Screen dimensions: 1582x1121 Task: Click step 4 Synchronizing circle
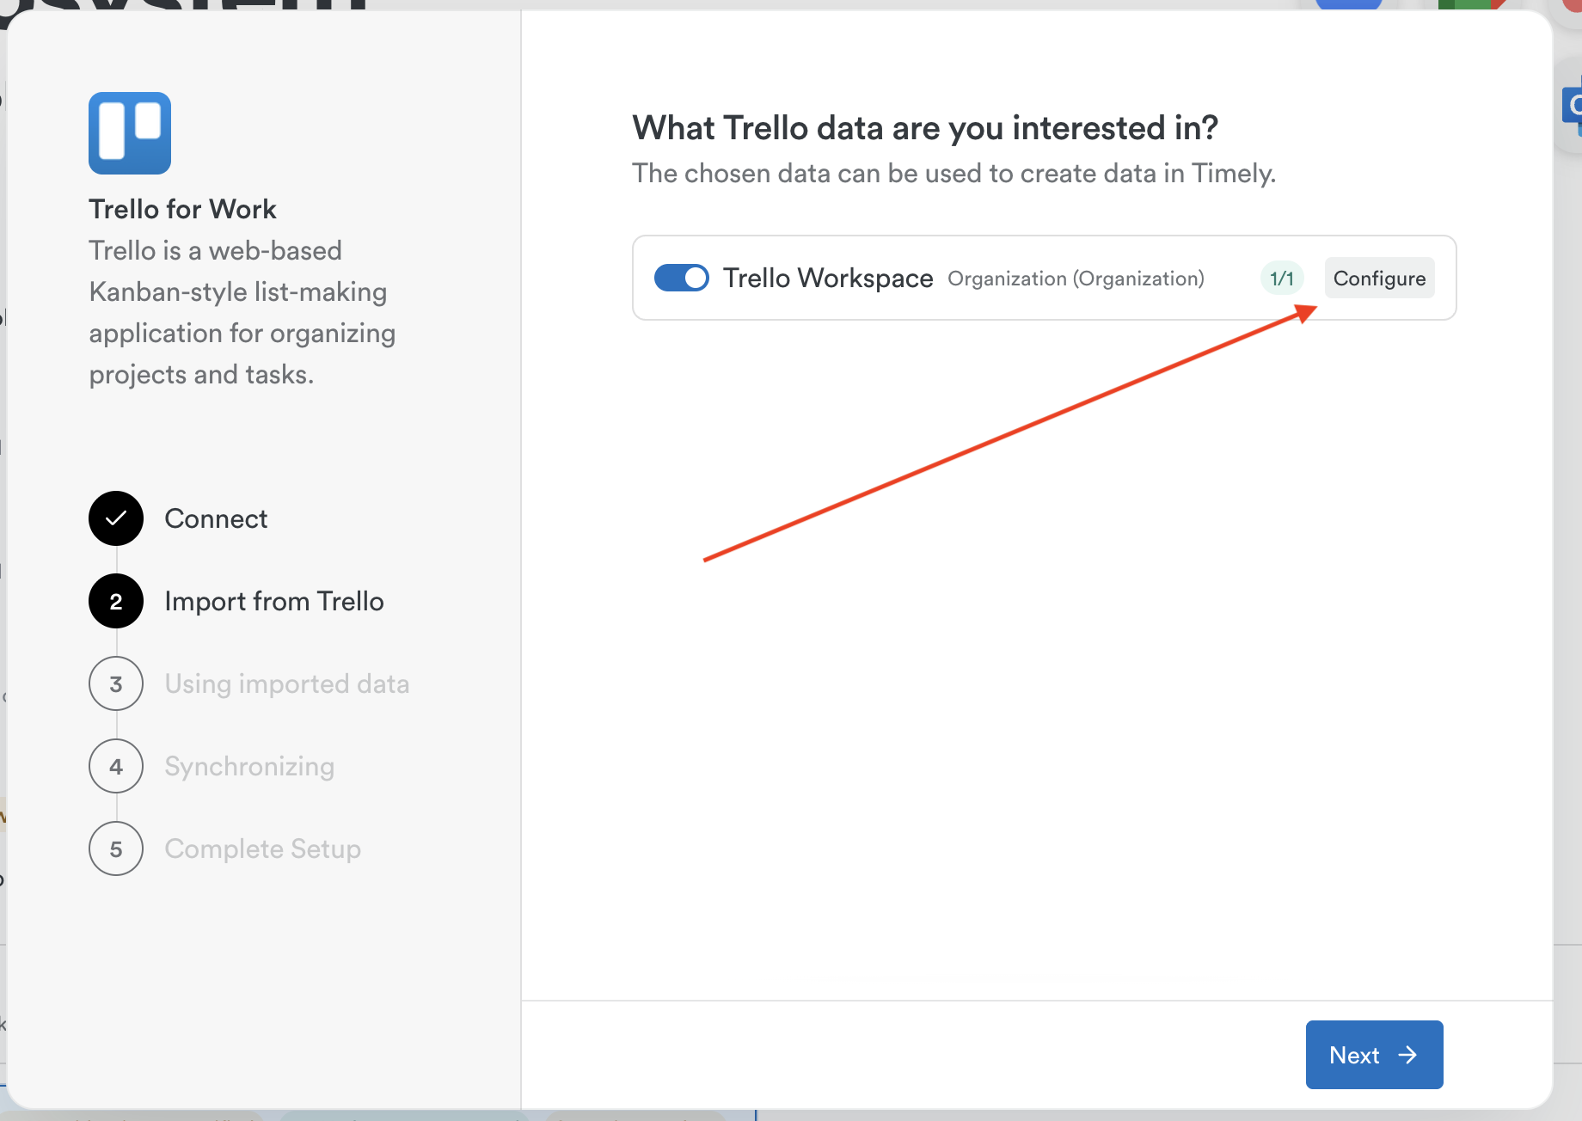pos(115,766)
